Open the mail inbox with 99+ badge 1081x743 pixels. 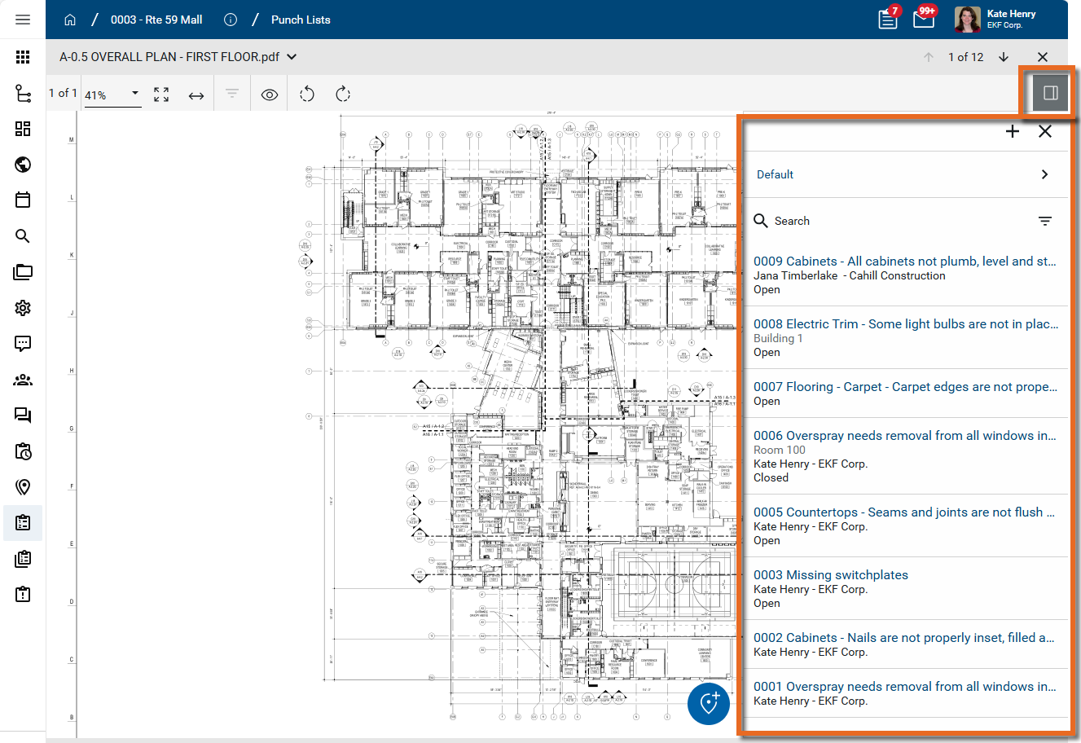pyautogui.click(x=924, y=20)
